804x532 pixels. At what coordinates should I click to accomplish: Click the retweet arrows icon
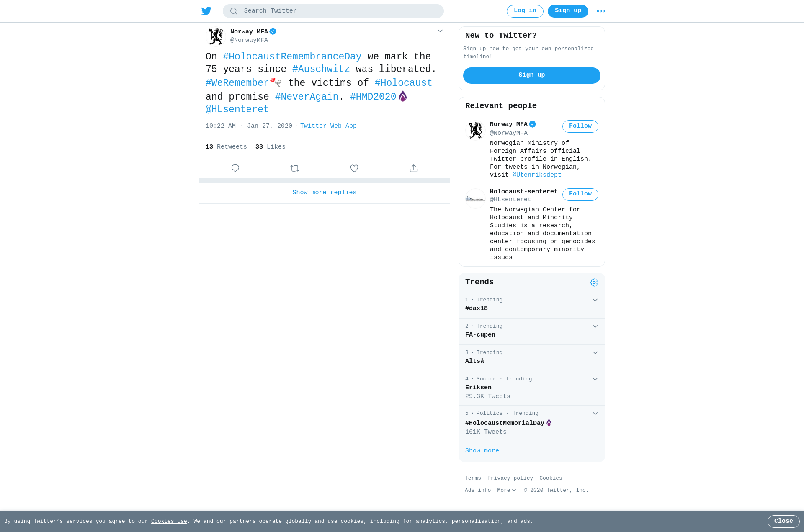[x=295, y=168]
